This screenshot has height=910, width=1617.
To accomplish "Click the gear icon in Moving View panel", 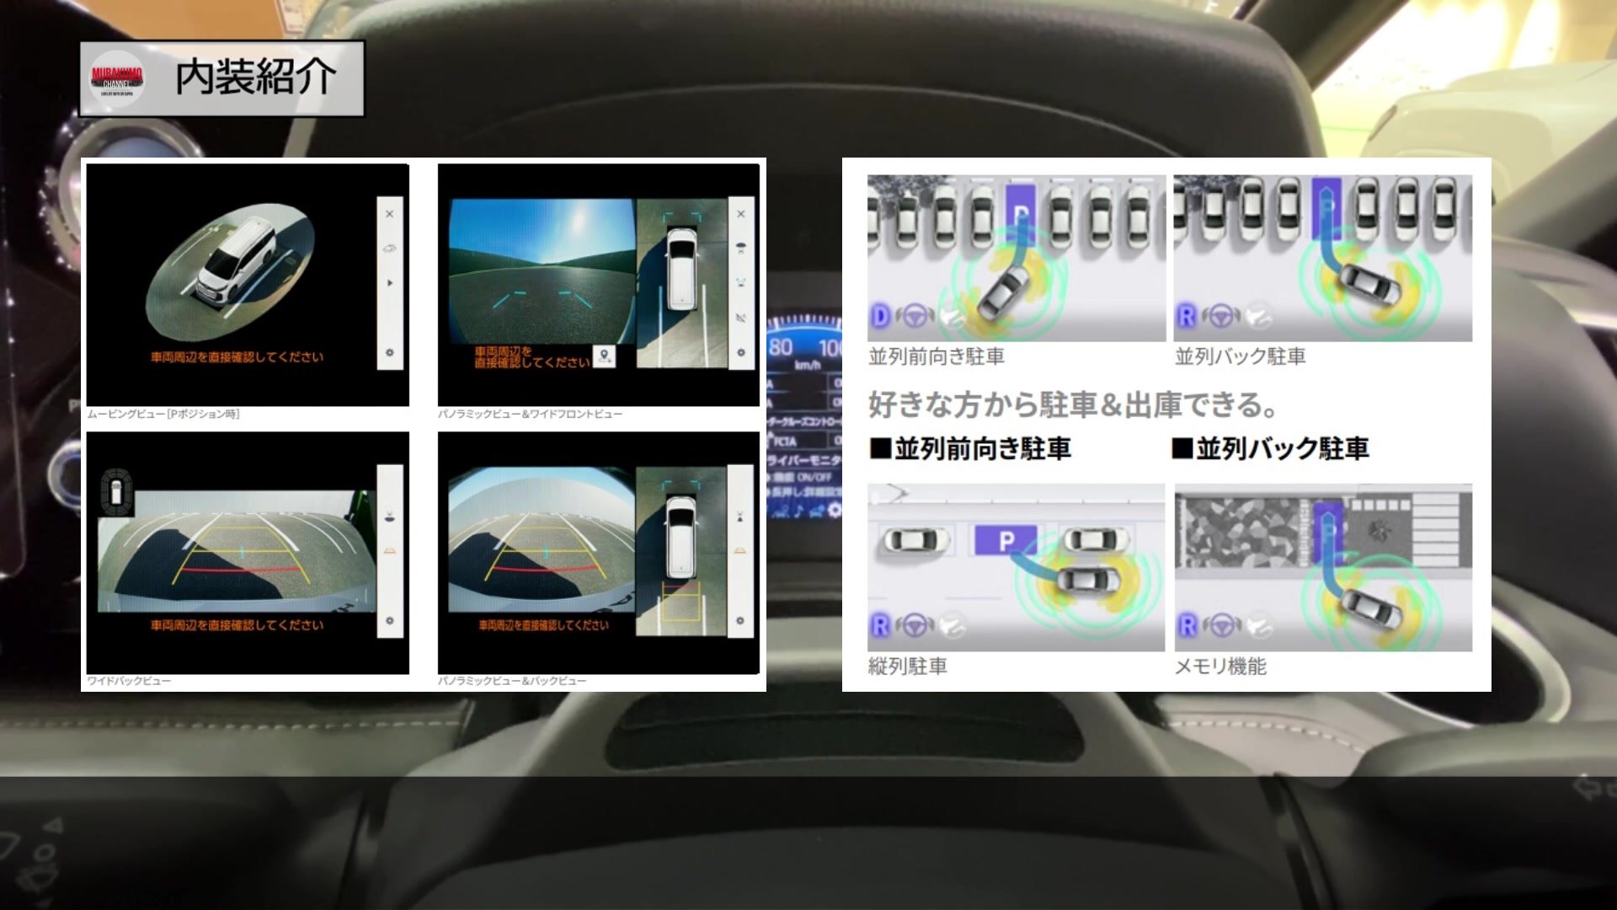I will 389,353.
